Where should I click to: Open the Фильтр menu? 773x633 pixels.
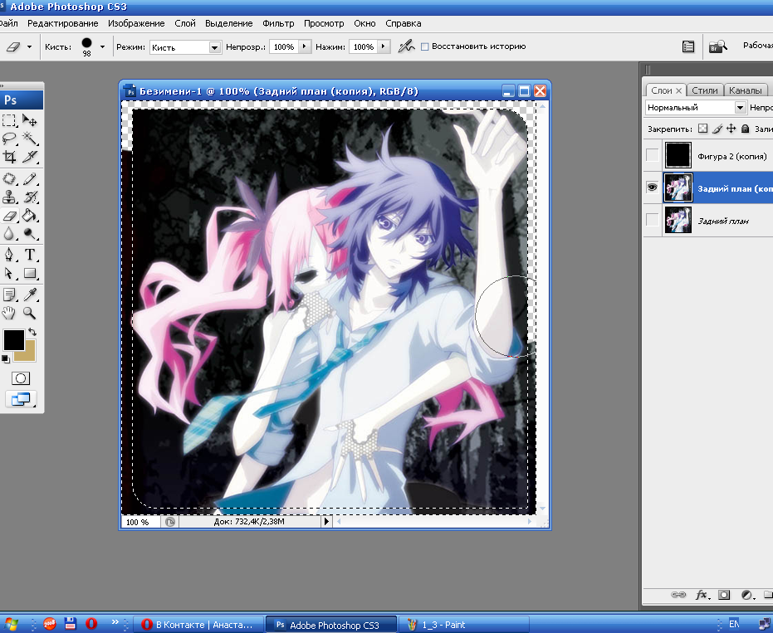coord(278,23)
